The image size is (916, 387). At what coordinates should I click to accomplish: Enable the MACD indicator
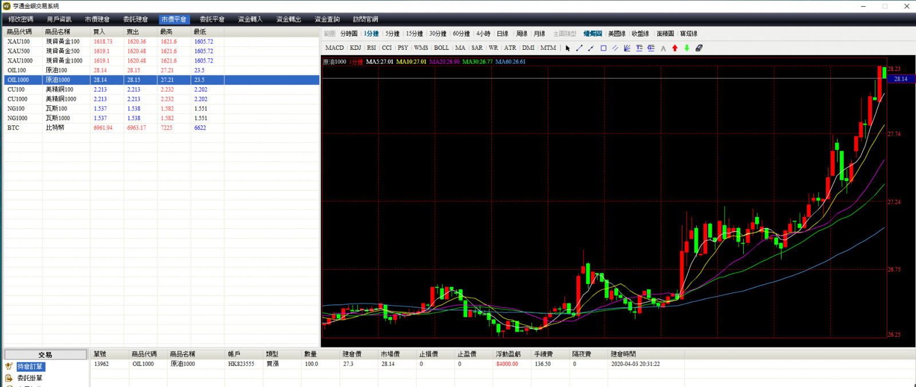click(x=334, y=48)
